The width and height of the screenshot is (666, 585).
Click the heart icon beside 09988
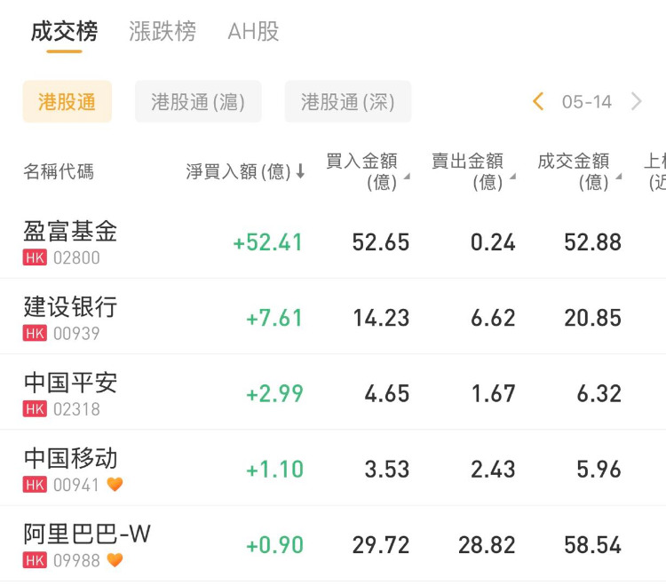(x=115, y=560)
